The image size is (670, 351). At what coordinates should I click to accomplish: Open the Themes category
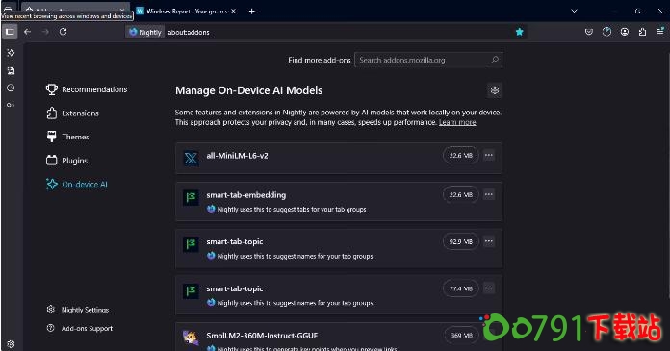click(67, 137)
